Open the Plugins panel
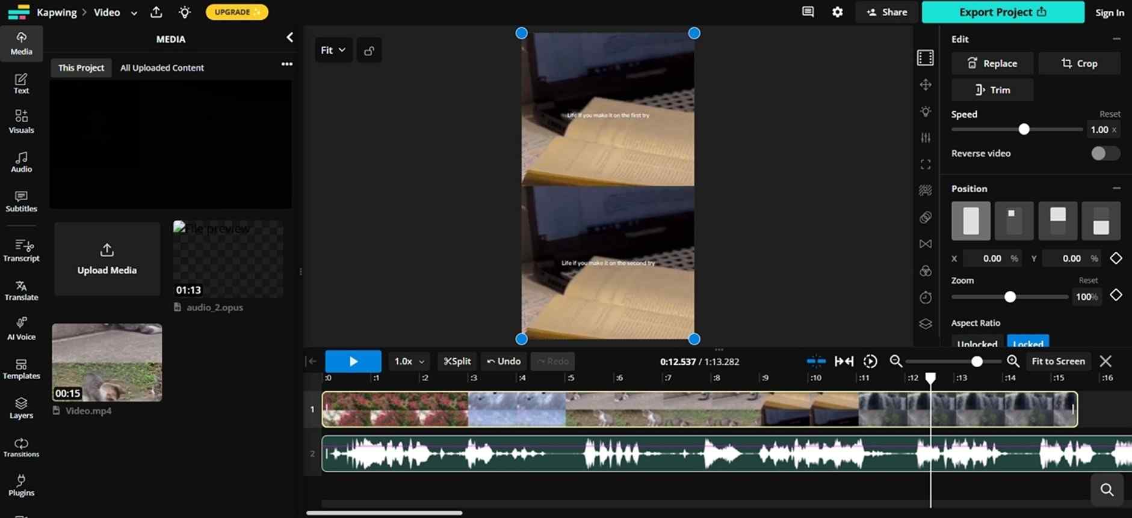1132x518 pixels. click(x=21, y=486)
